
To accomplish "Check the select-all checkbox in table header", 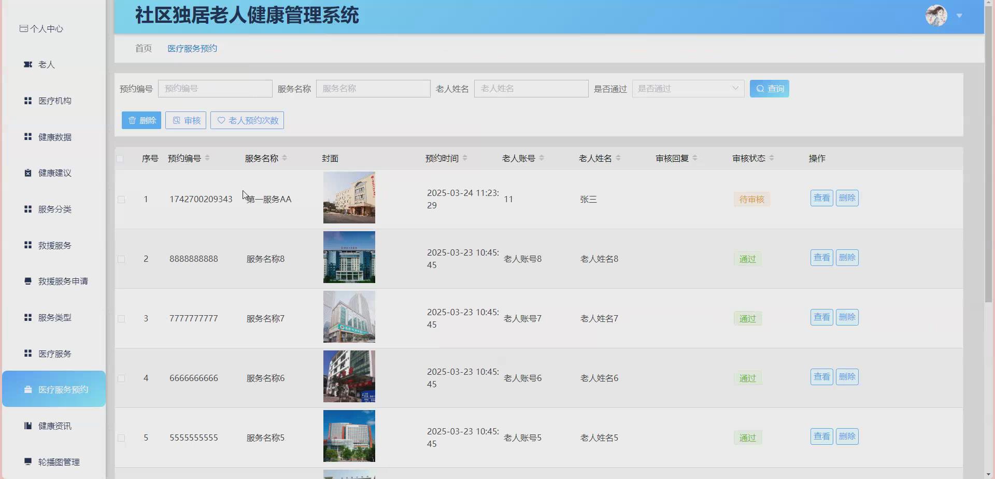I will pyautogui.click(x=121, y=158).
